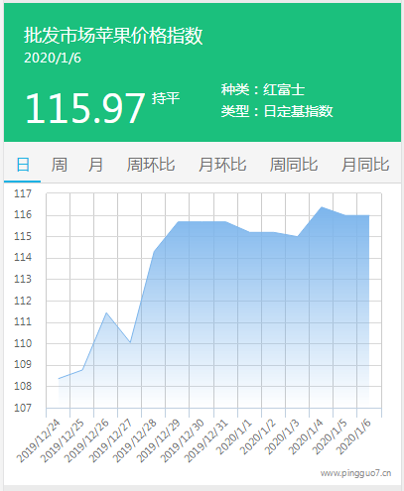Click the 109 y-axis label
The width and height of the screenshot is (404, 491).
pos(23,365)
